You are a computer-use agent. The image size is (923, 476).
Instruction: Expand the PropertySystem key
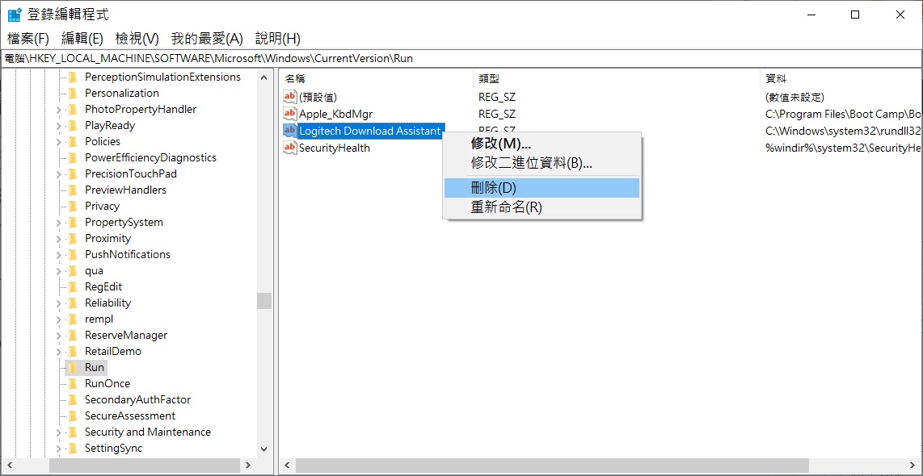[x=58, y=222]
